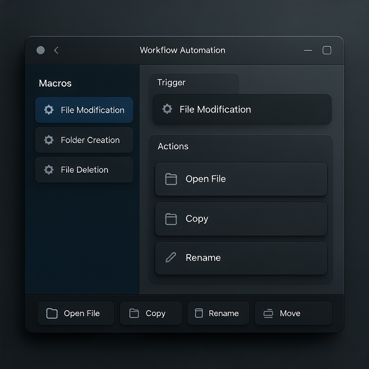
Task: Click the pencil icon on Rename action
Action: (170, 257)
